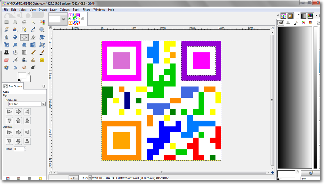Choose the Text tool
Viewport: 325px width, 185px height.
[6, 52]
